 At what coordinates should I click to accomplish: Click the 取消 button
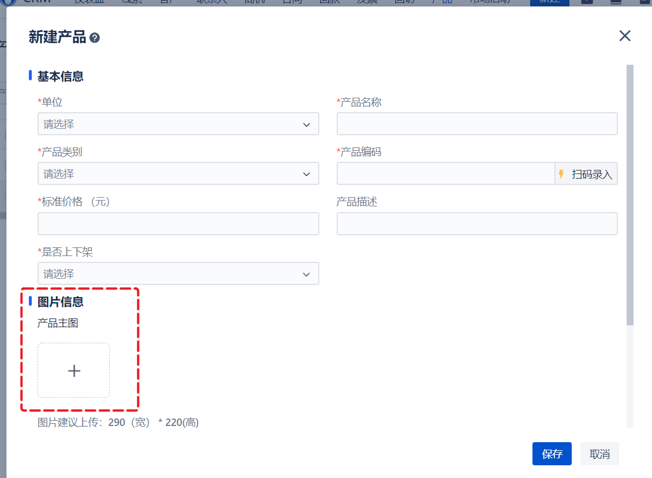tap(599, 454)
